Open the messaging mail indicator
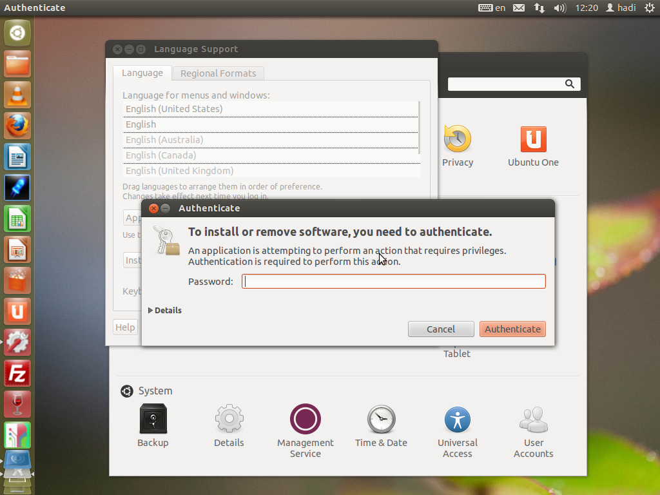Screen dimensions: 660x495 click(519, 8)
